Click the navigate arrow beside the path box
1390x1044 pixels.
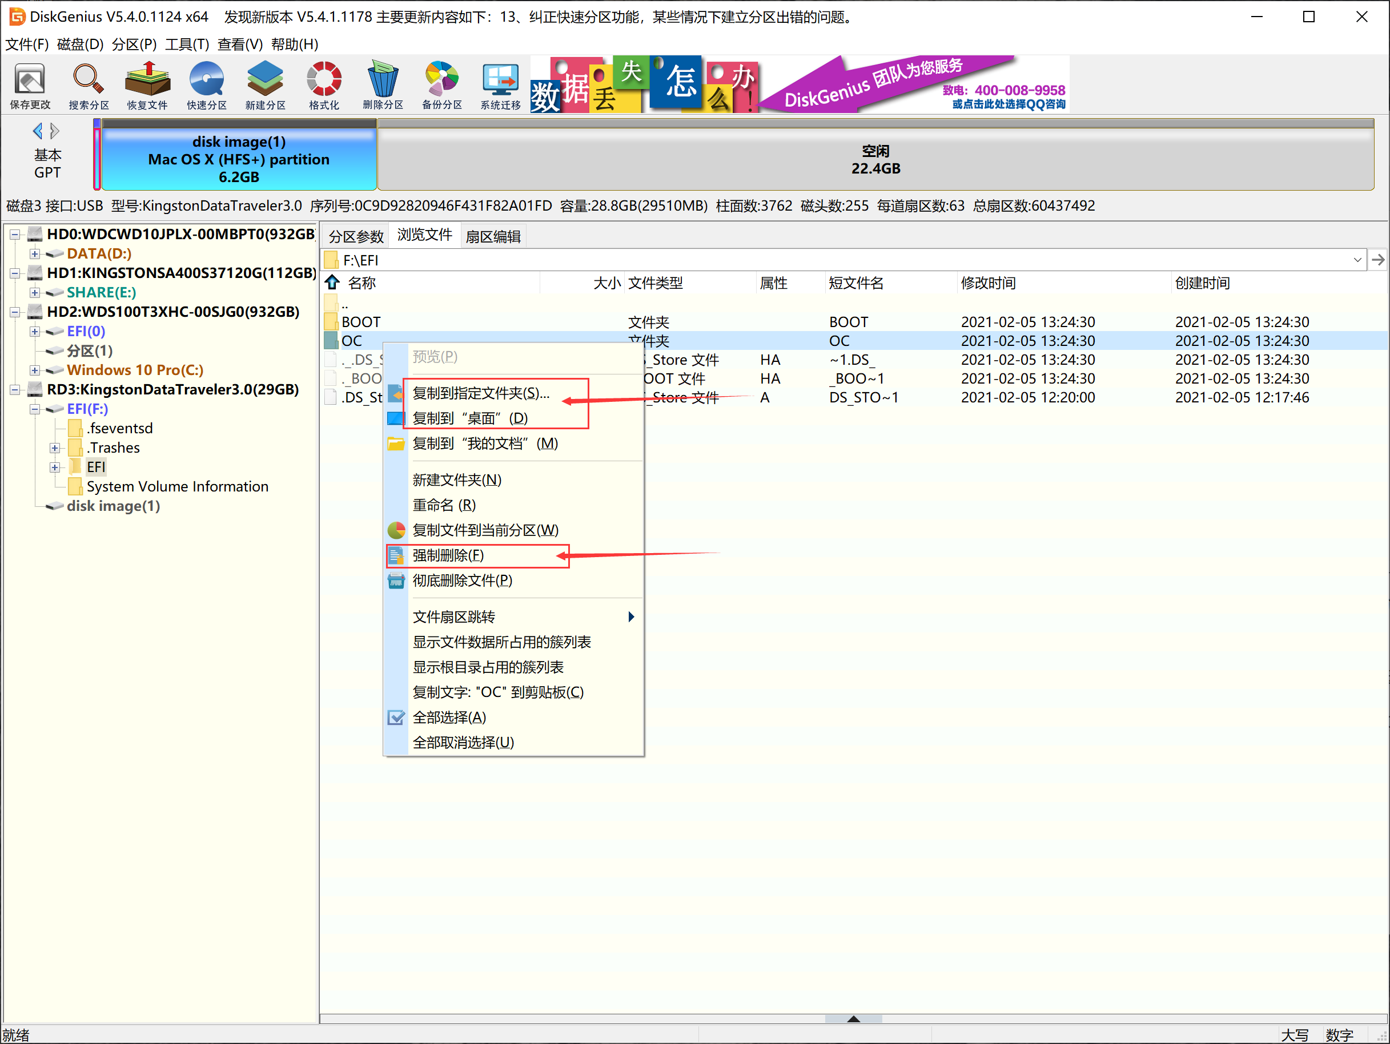coord(1377,259)
